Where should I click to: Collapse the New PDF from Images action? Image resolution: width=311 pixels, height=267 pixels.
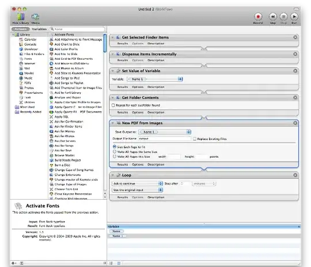pos(113,123)
